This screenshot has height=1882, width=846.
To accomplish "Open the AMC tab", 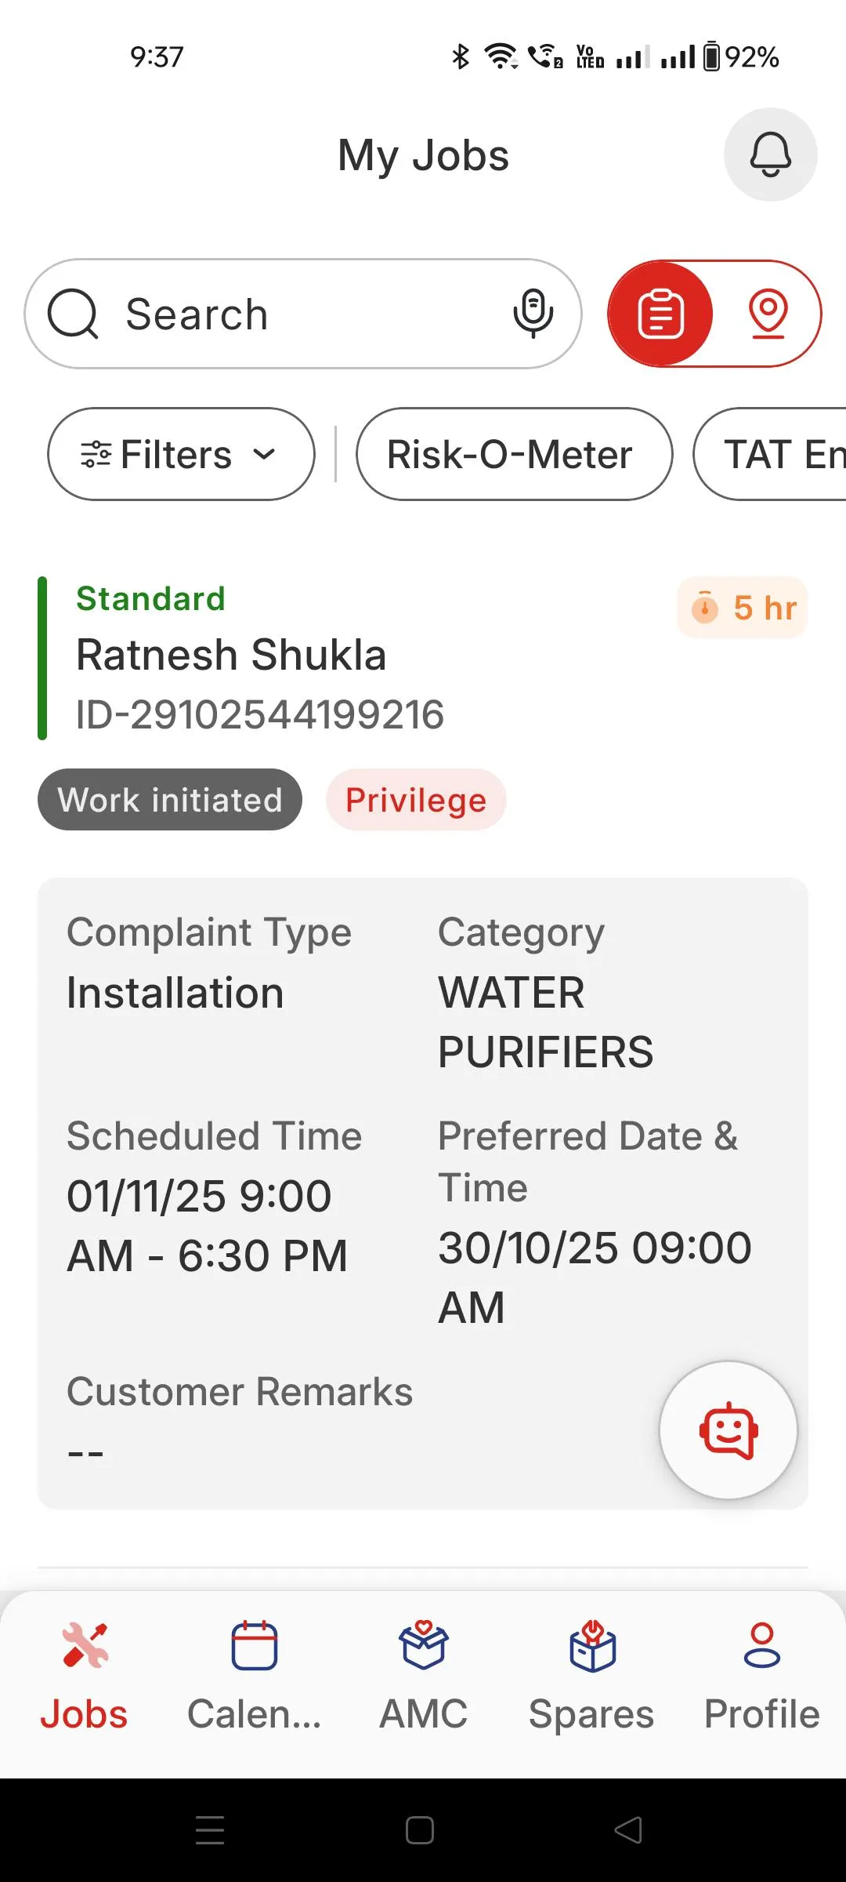I will click(424, 1677).
